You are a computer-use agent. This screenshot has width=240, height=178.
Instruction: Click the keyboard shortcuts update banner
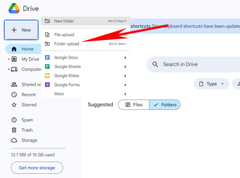tap(185, 26)
